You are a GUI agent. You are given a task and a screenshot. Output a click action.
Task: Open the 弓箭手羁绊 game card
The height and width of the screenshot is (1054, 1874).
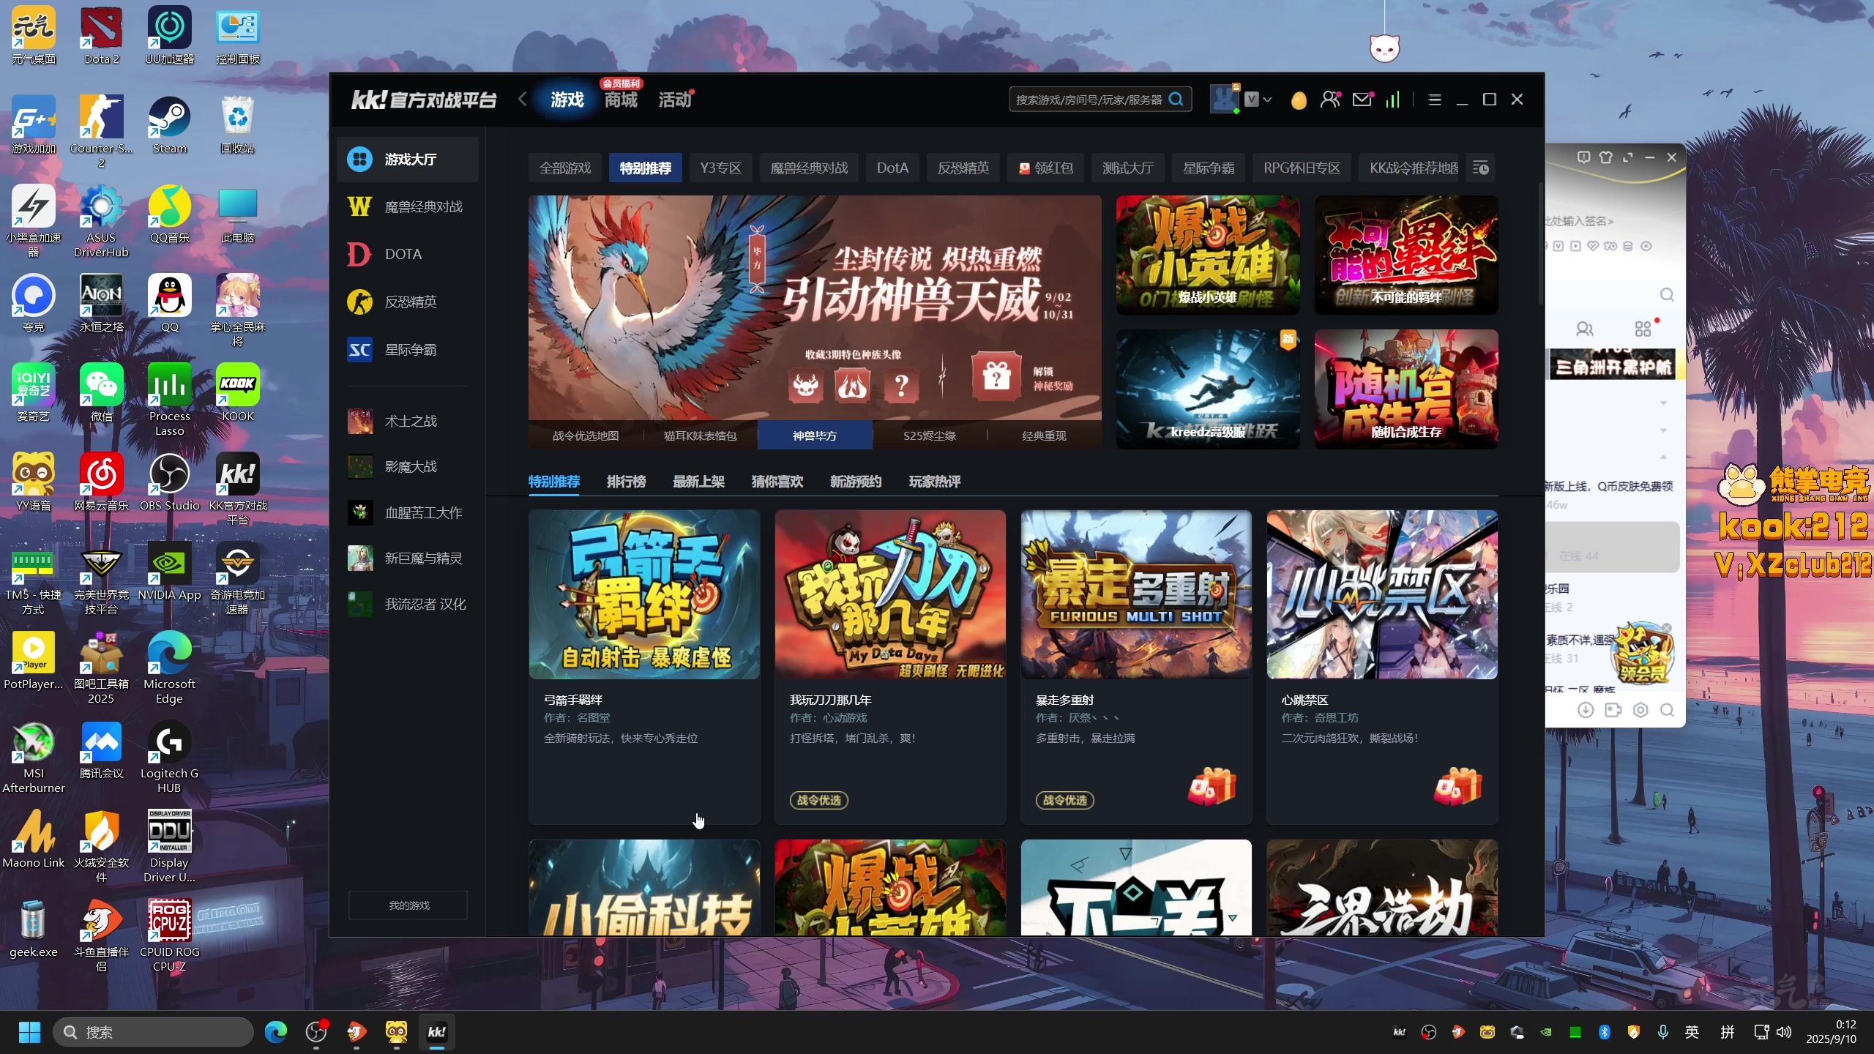(x=644, y=667)
